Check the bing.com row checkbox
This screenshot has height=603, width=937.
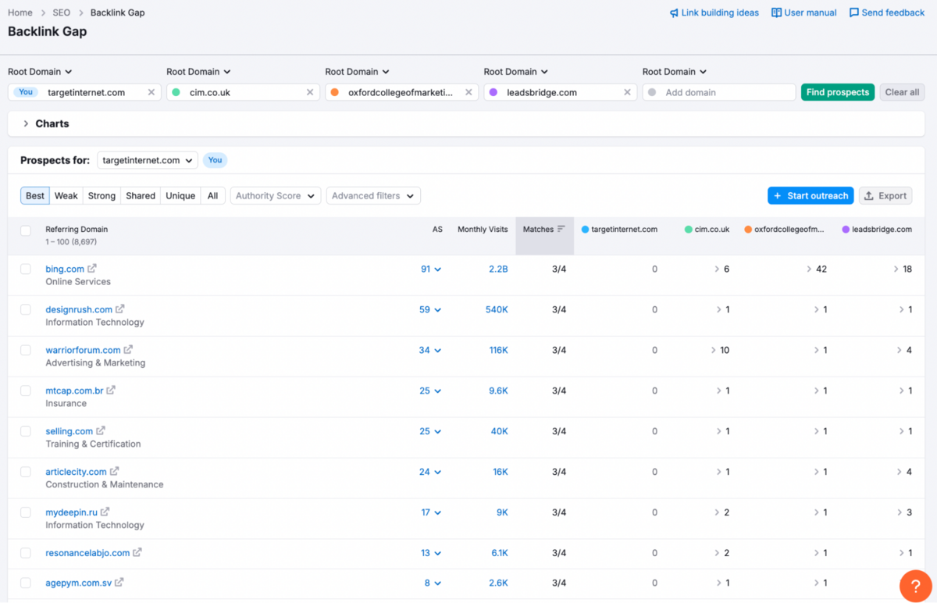26,269
